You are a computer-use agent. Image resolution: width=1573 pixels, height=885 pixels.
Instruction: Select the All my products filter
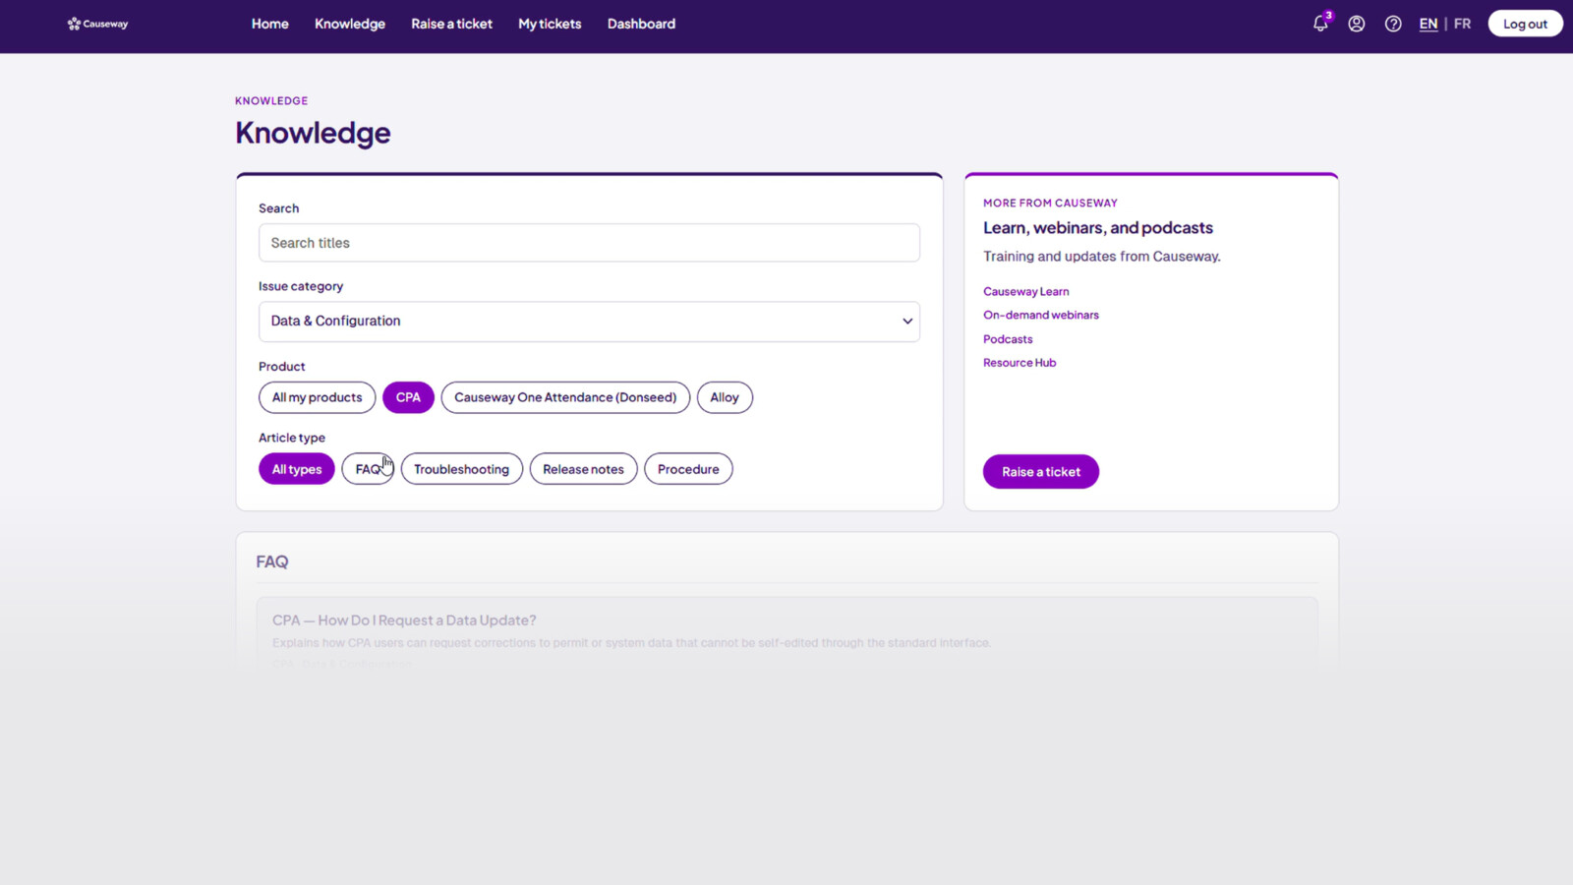pyautogui.click(x=317, y=397)
